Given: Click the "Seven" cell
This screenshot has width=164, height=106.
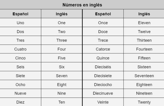Looking at the screenshot, I should [61, 76].
